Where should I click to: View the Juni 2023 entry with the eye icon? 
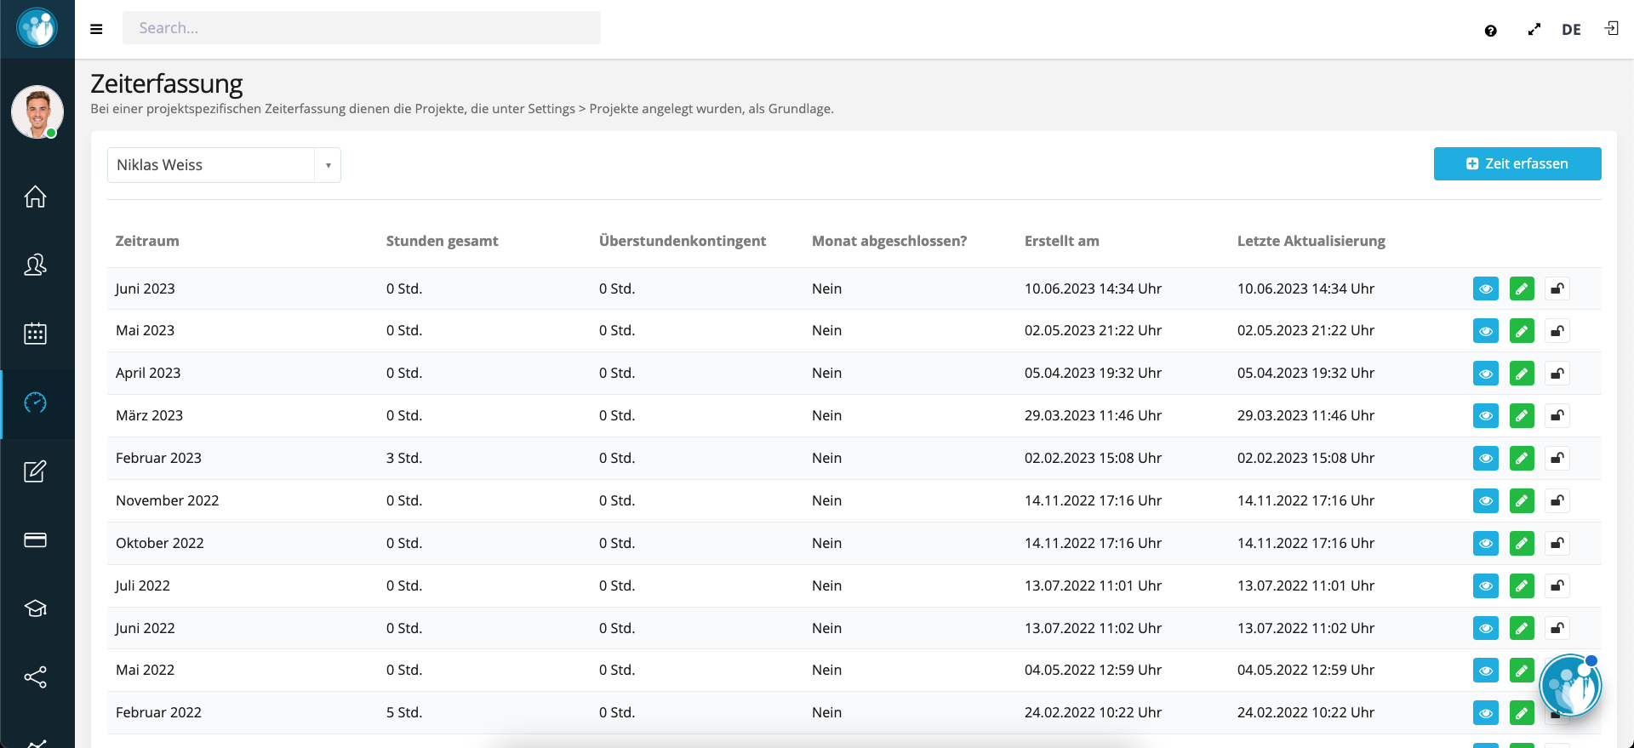click(1486, 288)
